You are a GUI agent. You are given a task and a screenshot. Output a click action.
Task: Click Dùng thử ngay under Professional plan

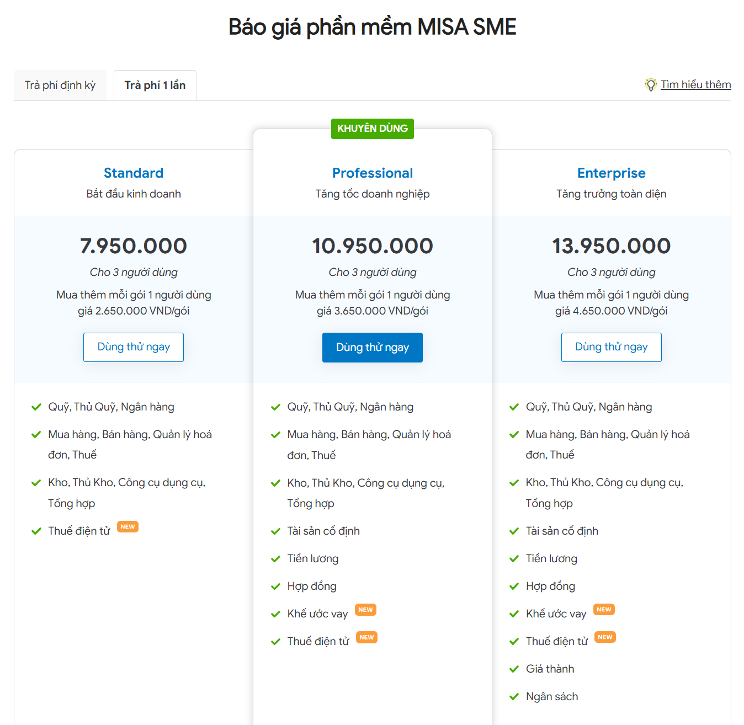click(x=372, y=347)
